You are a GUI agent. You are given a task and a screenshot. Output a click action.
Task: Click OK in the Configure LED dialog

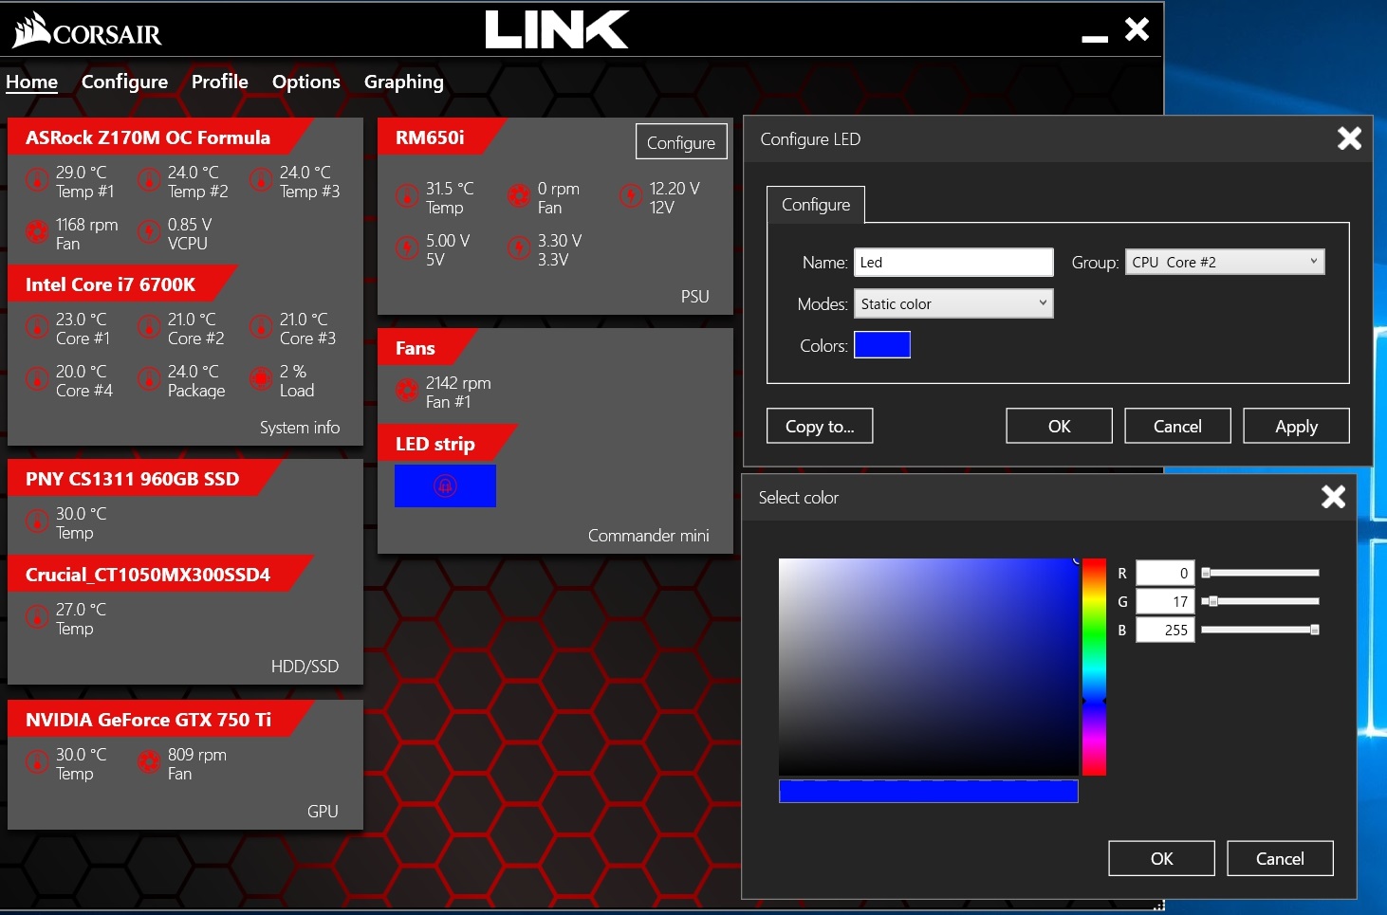1059,426
